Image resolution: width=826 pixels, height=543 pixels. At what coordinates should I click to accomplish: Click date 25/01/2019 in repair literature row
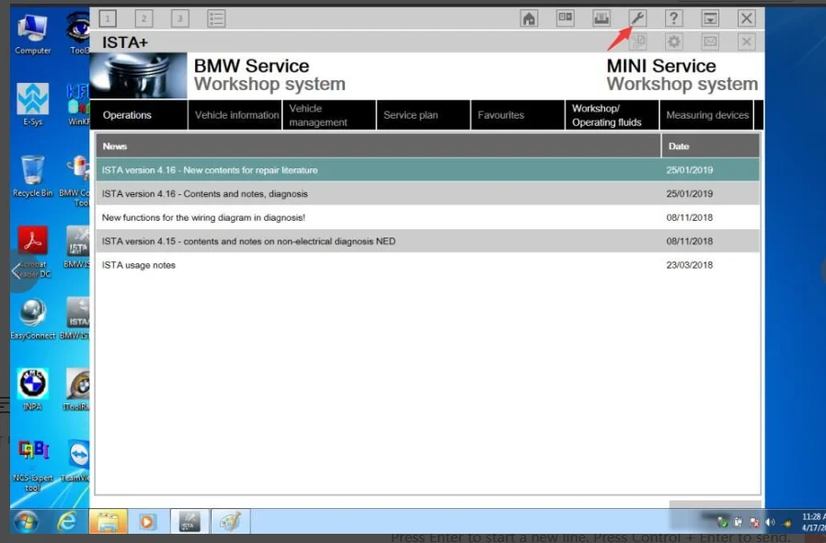[689, 170]
